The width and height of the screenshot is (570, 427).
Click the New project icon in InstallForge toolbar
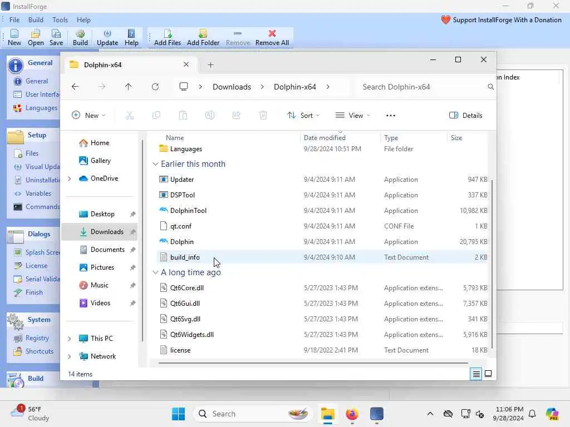coord(14,37)
